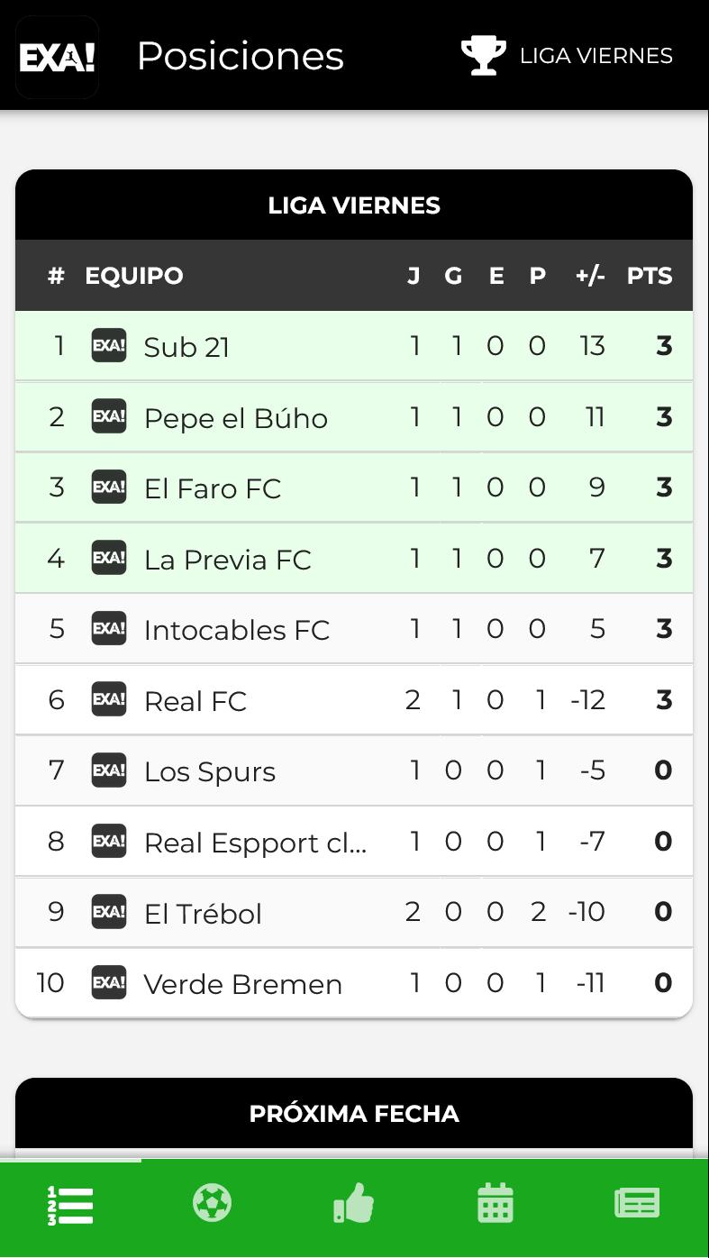Open Real FC team row
The image size is (709, 1258).
pos(354,700)
